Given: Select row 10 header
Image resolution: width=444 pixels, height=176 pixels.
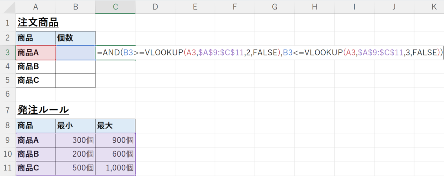Looking at the screenshot, I should pos(8,154).
